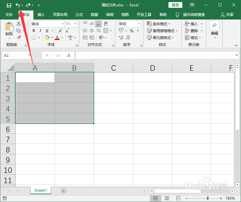Expand the formula bar
The height and width of the screenshot is (202, 241).
(236, 55)
